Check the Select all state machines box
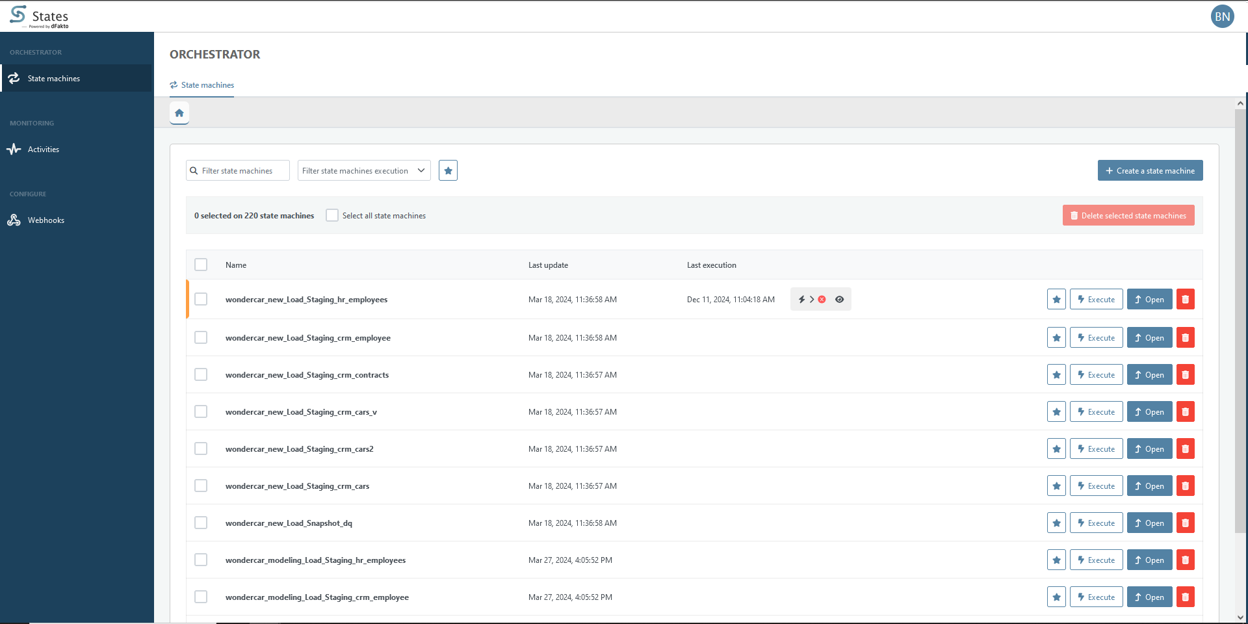The width and height of the screenshot is (1248, 624). (332, 216)
